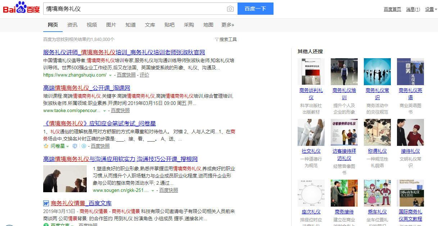Expand arrow after www.taoke.com URL
This screenshot has width=438, height=226.
tap(104, 111)
